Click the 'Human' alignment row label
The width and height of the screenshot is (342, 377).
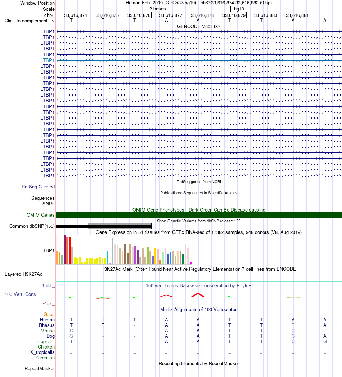point(47,320)
